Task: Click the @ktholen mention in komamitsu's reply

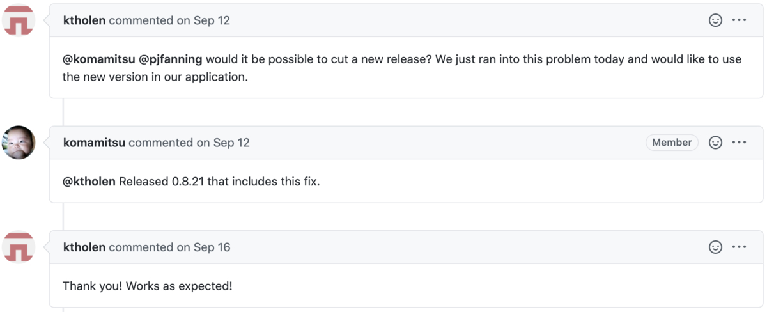Action: point(89,182)
